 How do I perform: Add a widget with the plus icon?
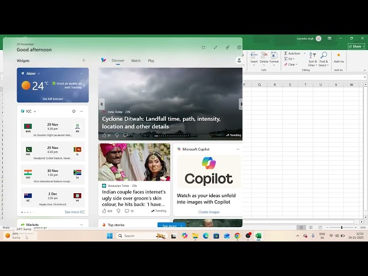(83, 60)
